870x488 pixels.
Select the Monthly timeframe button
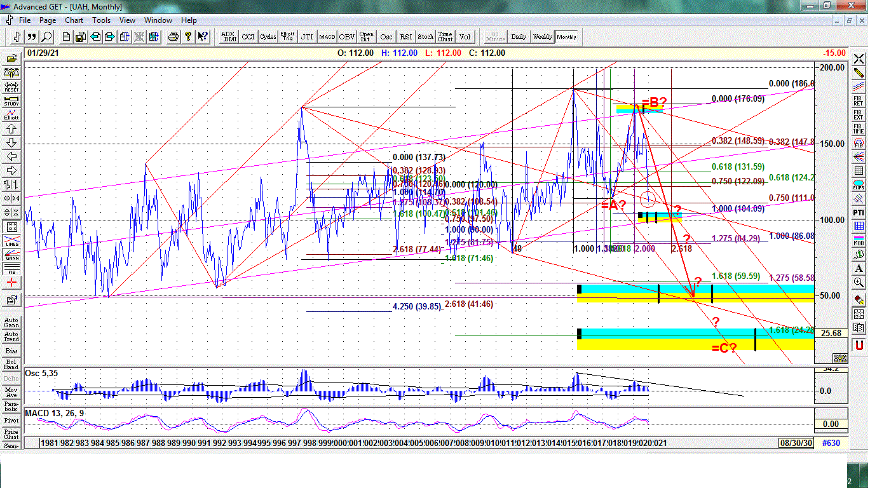click(x=566, y=36)
